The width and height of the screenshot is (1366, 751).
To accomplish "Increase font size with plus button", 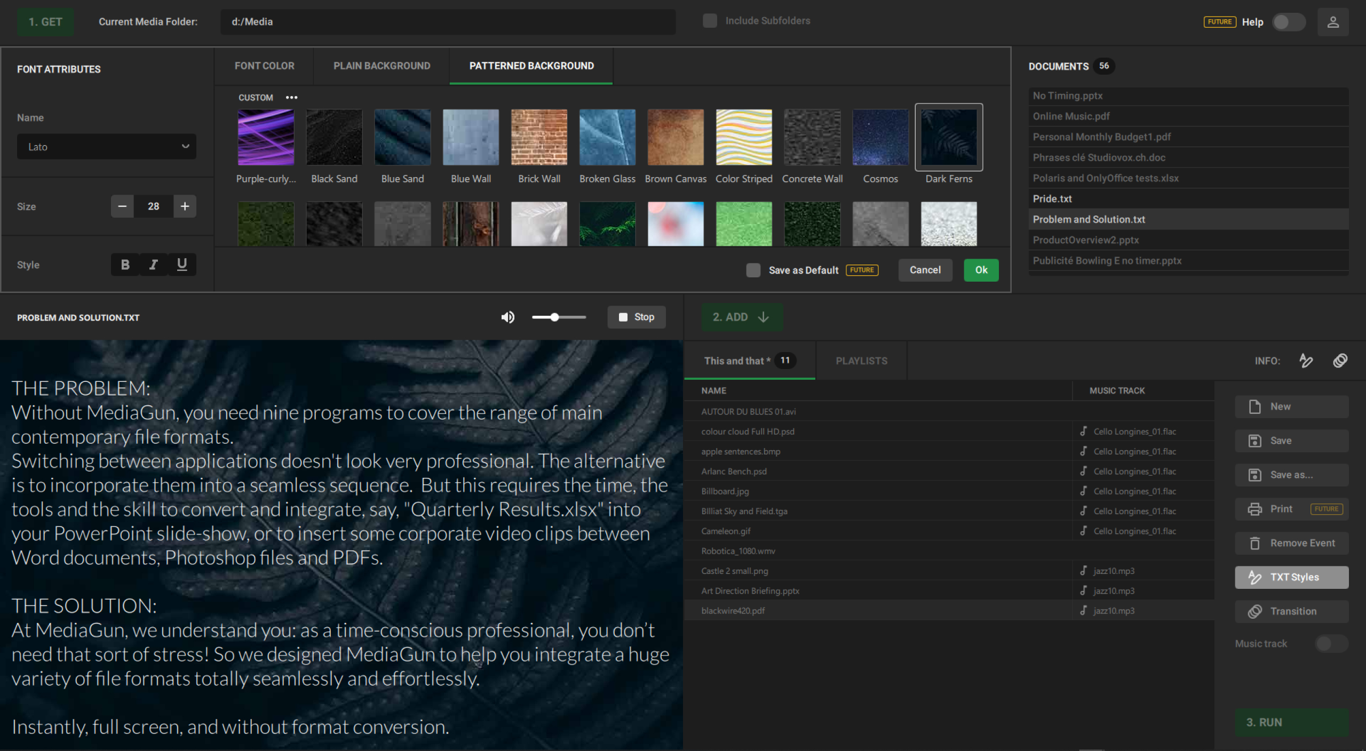I will (x=185, y=206).
